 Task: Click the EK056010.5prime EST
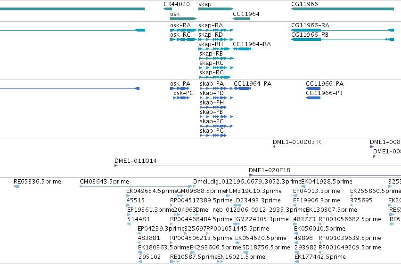click(296, 233)
